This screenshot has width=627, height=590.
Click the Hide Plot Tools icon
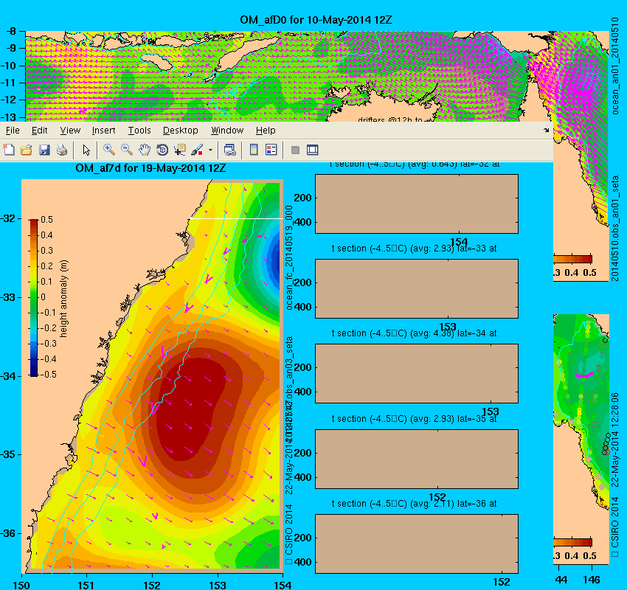click(295, 150)
